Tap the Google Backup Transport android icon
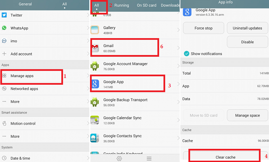The width and height of the screenshot is (269, 162). [x=95, y=102]
